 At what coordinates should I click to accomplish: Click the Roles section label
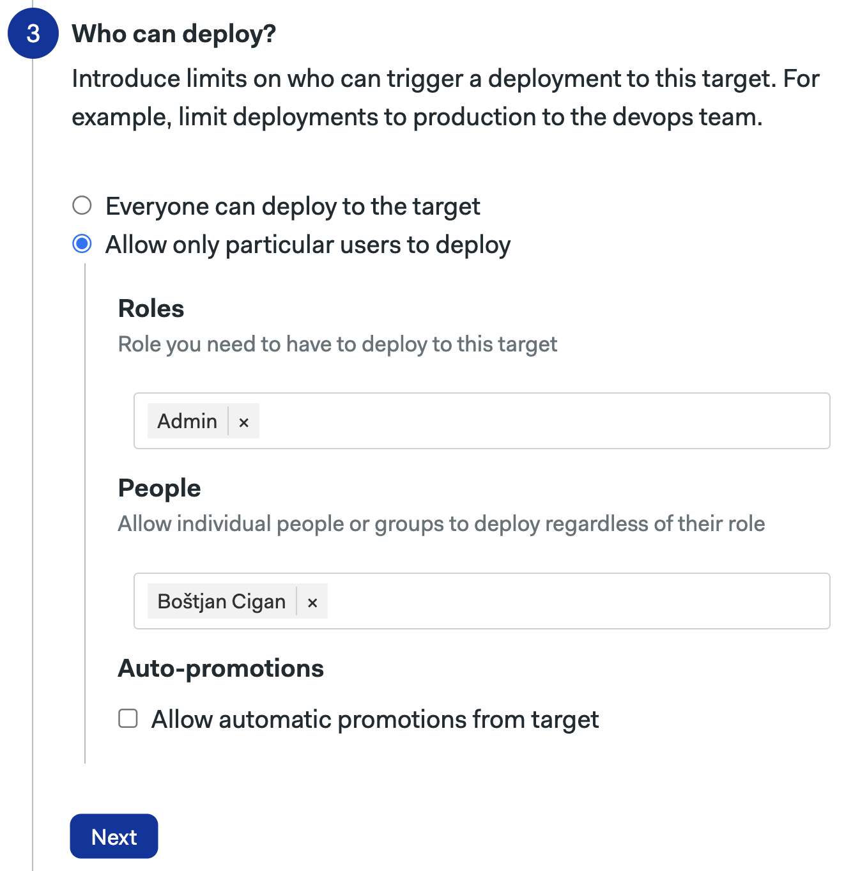pyautogui.click(x=151, y=308)
